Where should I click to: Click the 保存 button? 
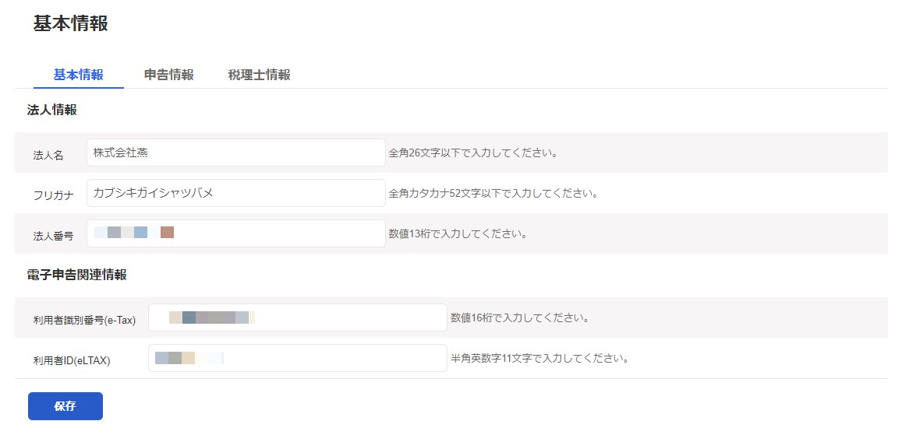65,406
